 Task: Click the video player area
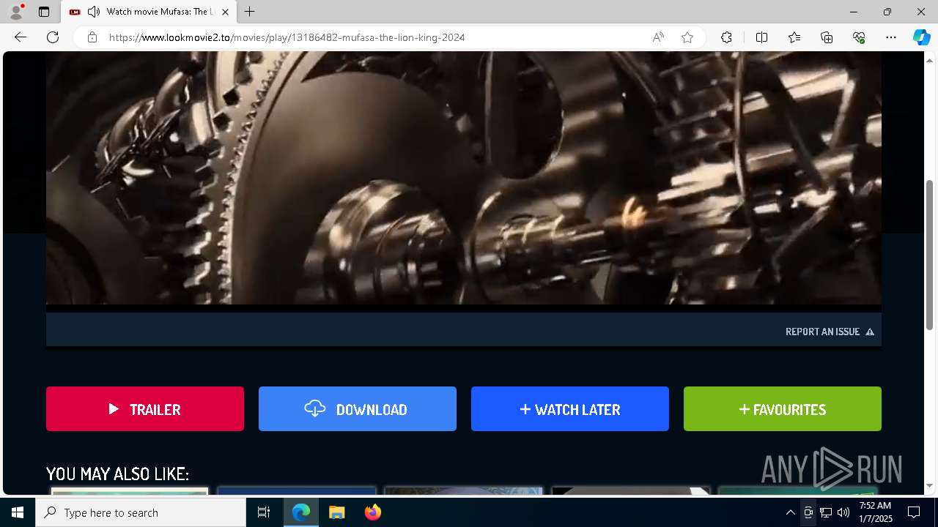[463, 177]
